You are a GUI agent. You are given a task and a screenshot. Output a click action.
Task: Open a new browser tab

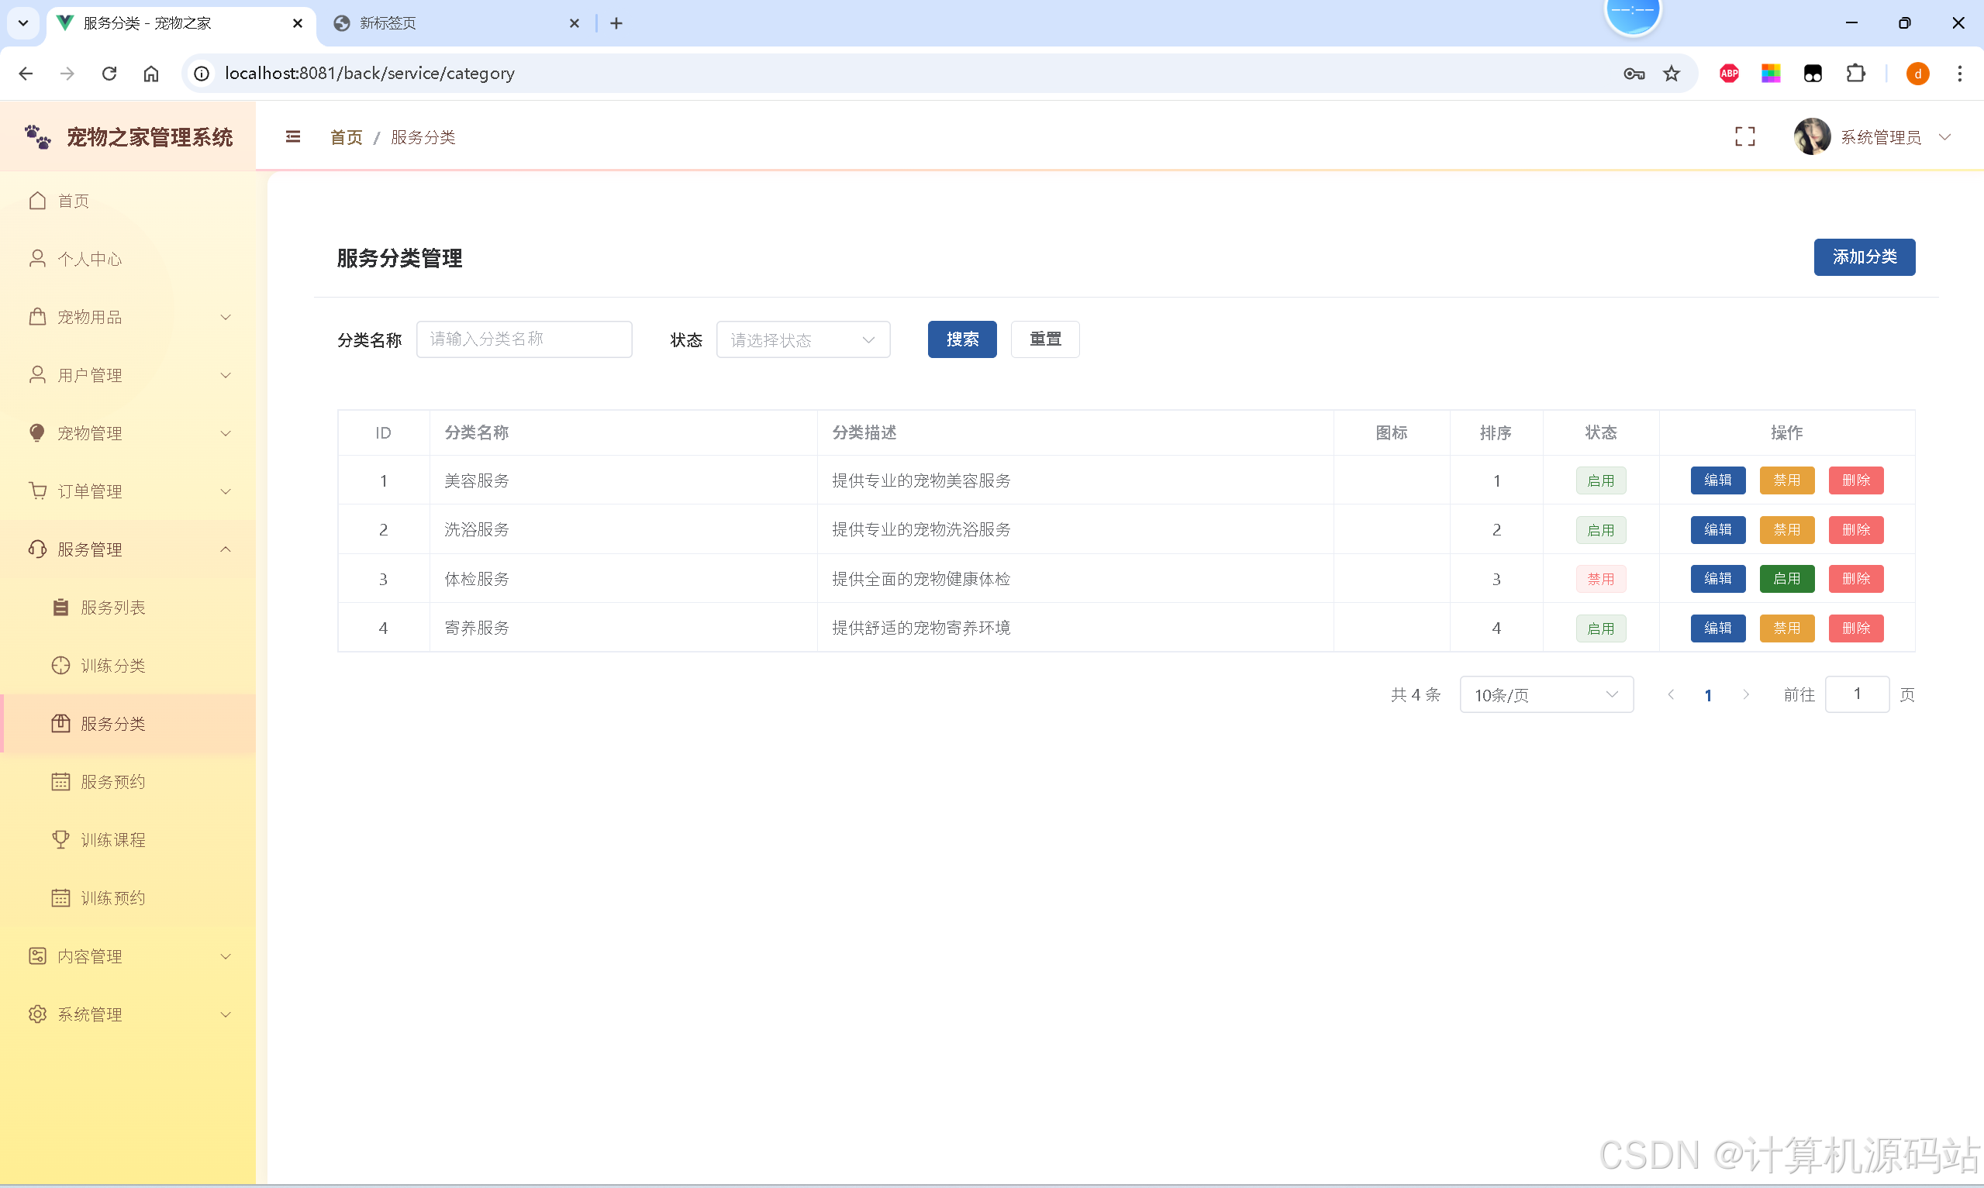[616, 23]
